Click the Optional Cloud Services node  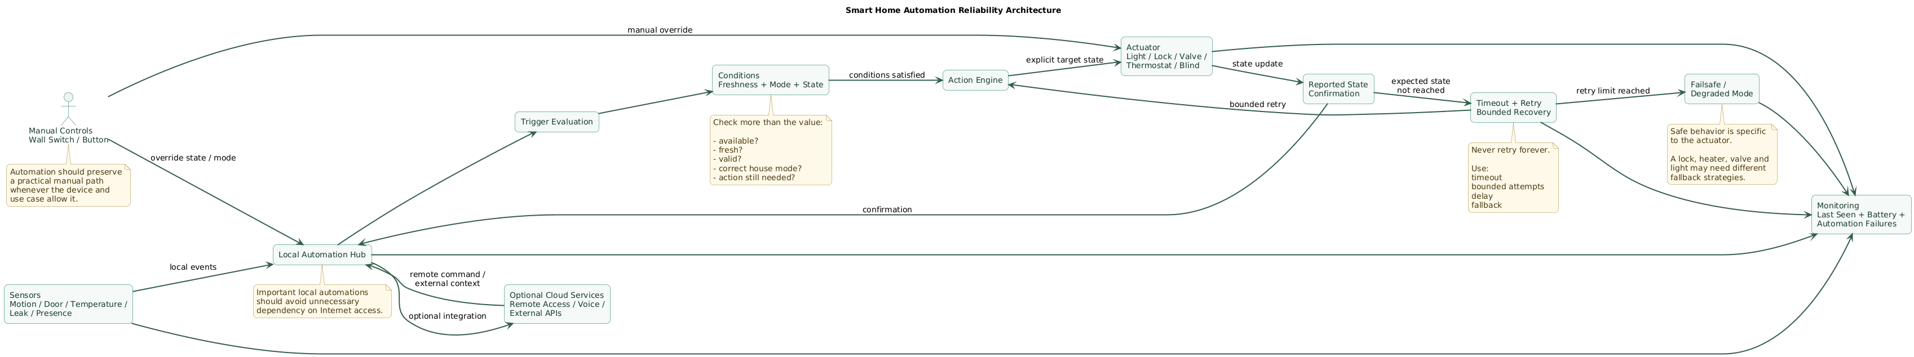tap(556, 304)
